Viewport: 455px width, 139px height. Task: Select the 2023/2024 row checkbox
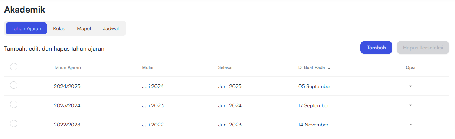14,104
